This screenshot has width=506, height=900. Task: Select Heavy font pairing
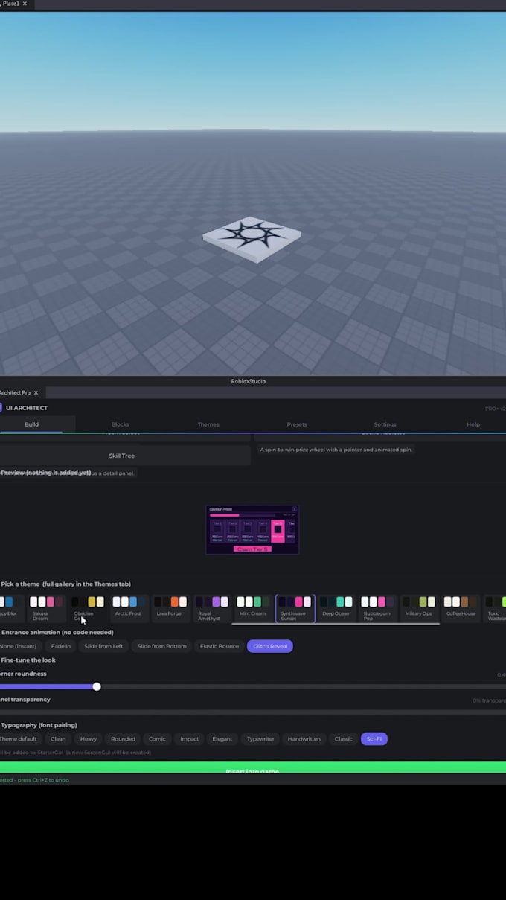[x=89, y=739]
